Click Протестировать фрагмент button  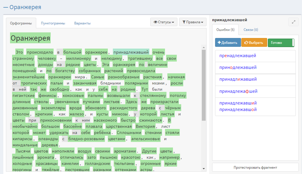coord(255,168)
